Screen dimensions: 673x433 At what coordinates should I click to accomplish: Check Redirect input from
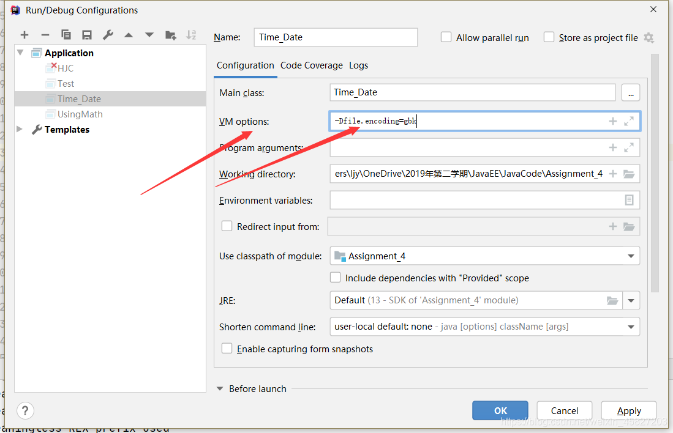click(227, 226)
